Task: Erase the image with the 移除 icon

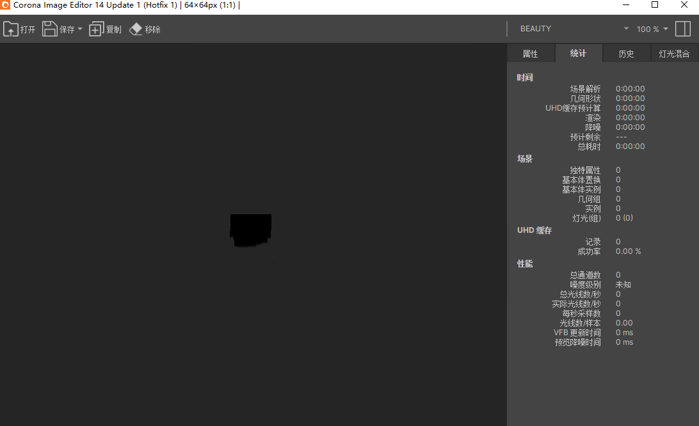Action: pos(136,29)
